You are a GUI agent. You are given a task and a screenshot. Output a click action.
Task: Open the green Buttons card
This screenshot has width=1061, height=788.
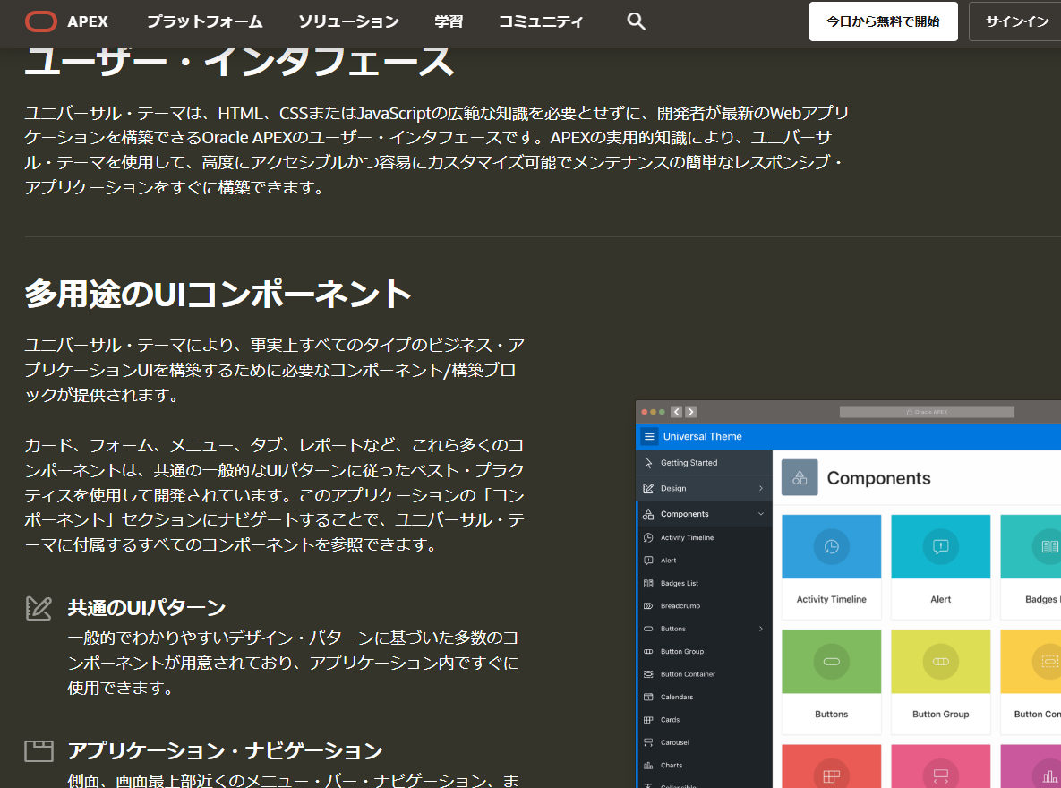click(831, 682)
